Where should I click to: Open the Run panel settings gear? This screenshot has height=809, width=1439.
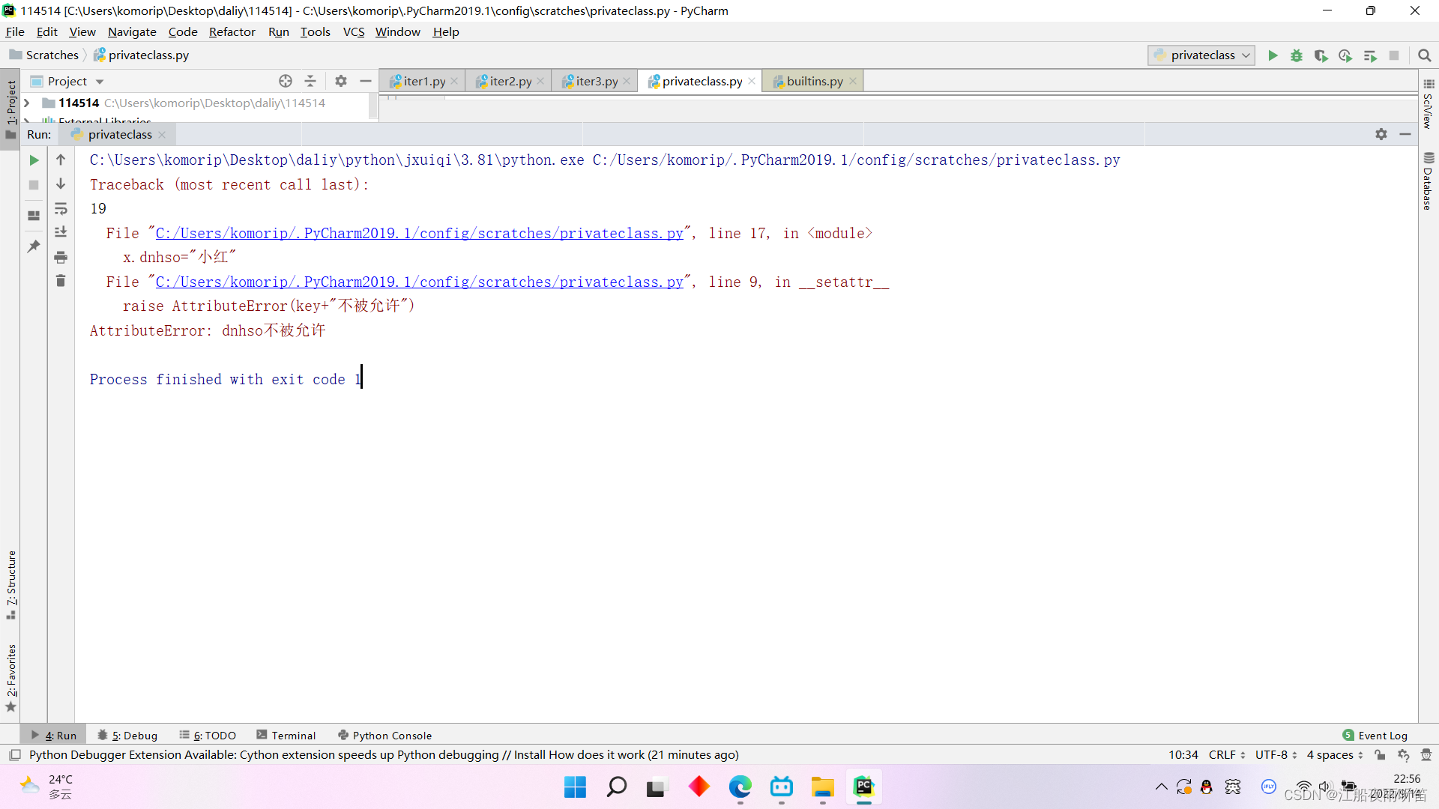tap(1381, 134)
